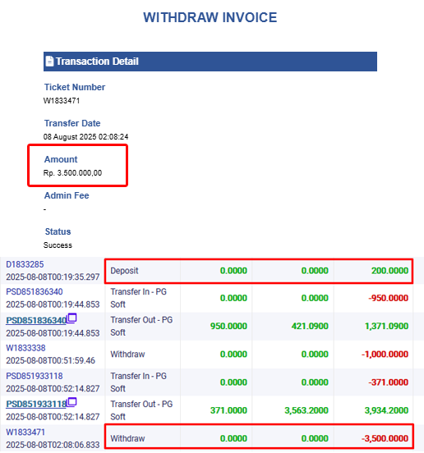424x453 pixels.
Task: Open PSD851933118 reference in -371.0000 Transfer In row
Action: [35, 376]
